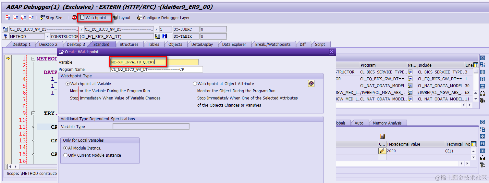Collapse the METHOD block at line 1
The image size is (489, 183).
coord(33,59)
